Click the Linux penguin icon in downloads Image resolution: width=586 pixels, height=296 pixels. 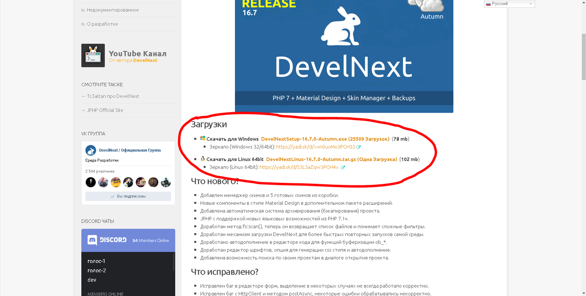[x=203, y=159]
